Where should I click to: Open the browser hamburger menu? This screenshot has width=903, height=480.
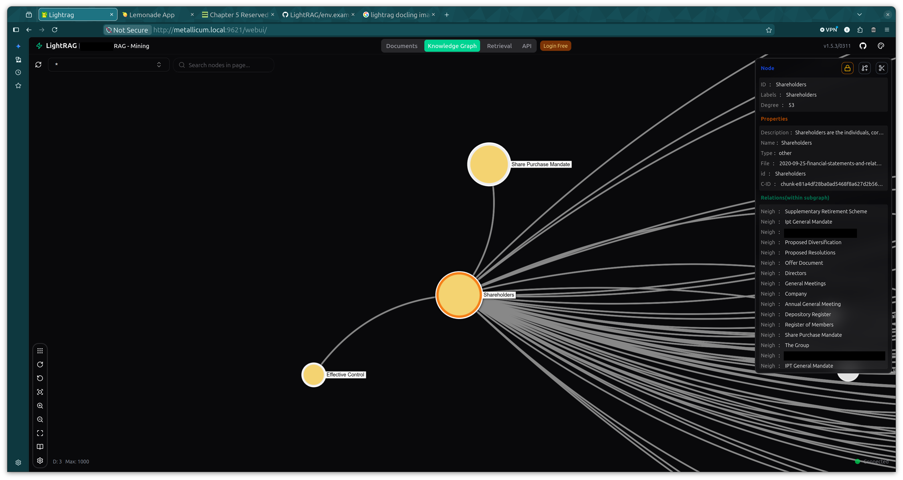[x=887, y=30]
